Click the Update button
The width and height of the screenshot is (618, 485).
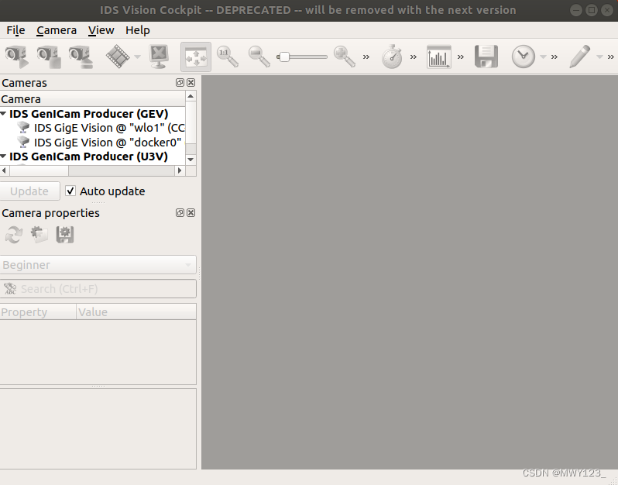tap(29, 191)
